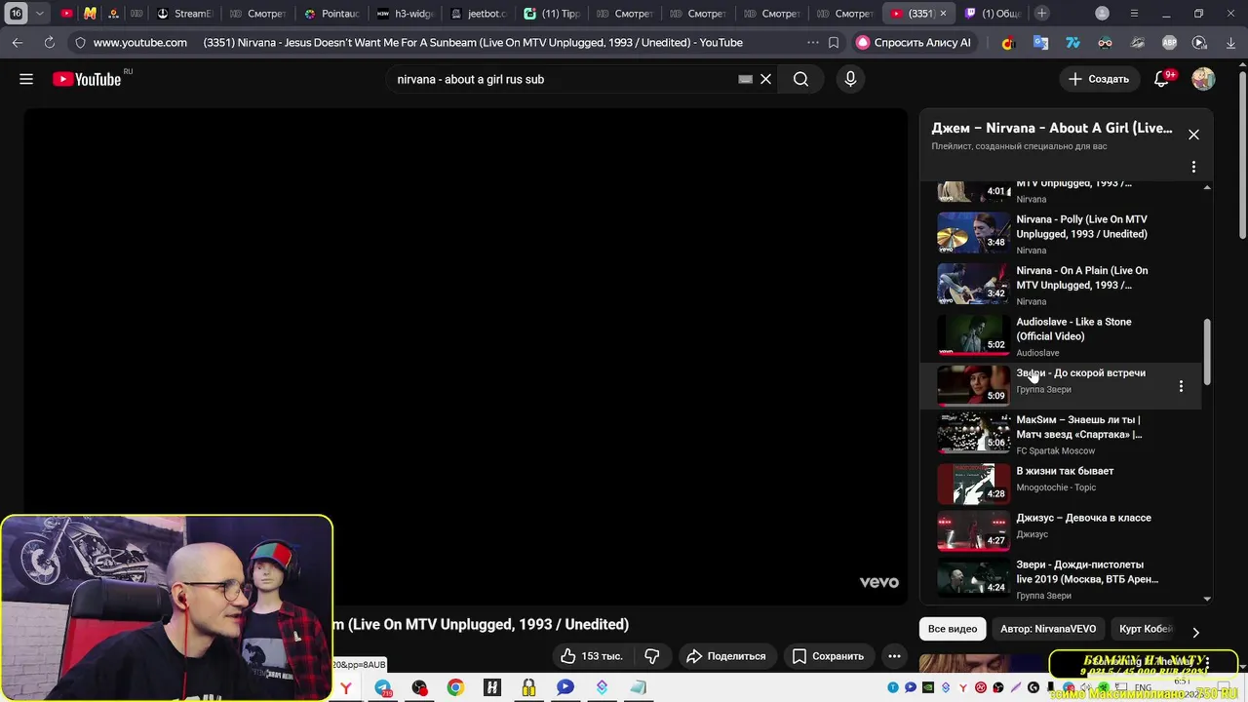Open the Nirvana channel under Polly
Viewport: 1248px width, 702px height.
coord(1031,251)
